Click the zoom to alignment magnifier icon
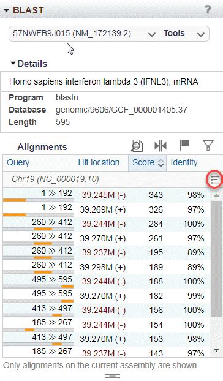This screenshot has width=223, height=381. click(x=137, y=146)
